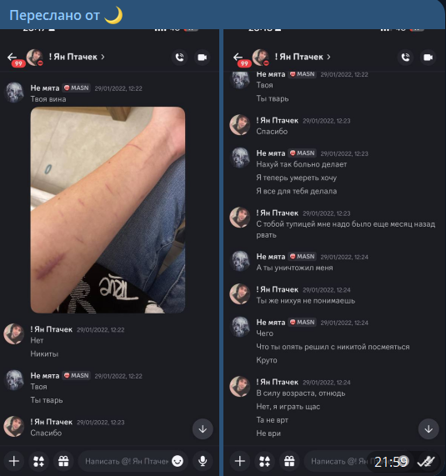Start video call in left chat header
446x476 pixels.
click(x=203, y=57)
